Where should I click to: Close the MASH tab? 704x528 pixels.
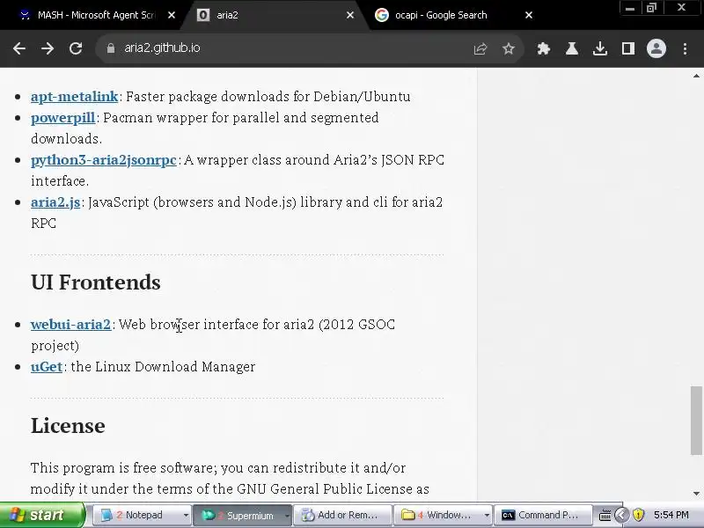coord(172,15)
